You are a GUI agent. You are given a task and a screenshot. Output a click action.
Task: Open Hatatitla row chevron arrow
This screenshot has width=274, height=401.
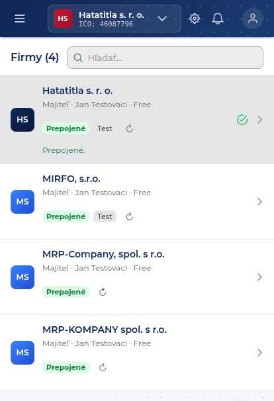(x=259, y=120)
